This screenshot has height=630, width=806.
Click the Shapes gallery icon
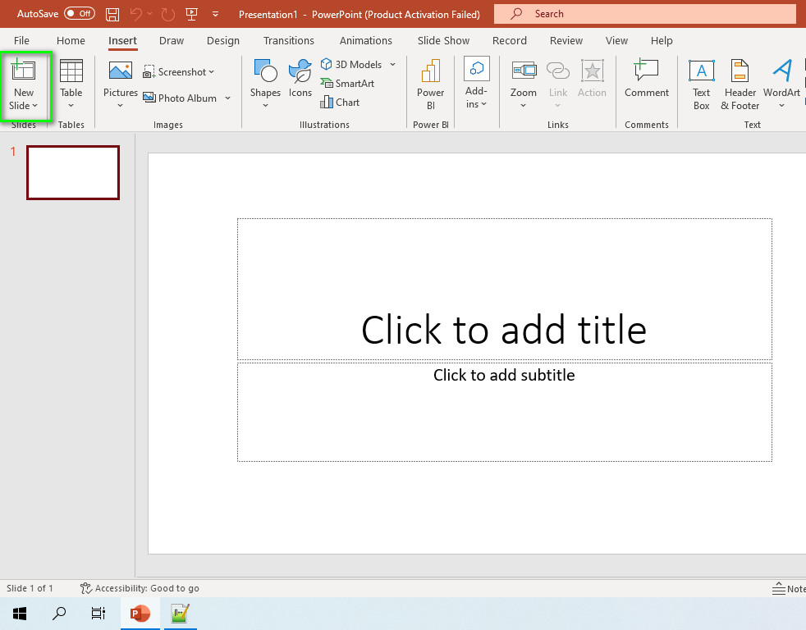pyautogui.click(x=265, y=71)
